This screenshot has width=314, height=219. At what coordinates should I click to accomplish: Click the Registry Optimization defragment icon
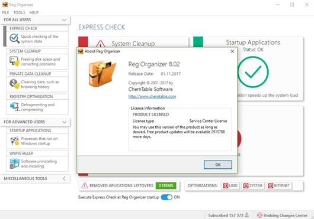15,107
